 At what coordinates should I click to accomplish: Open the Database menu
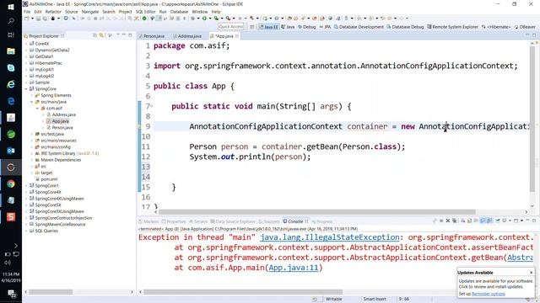(180, 12)
